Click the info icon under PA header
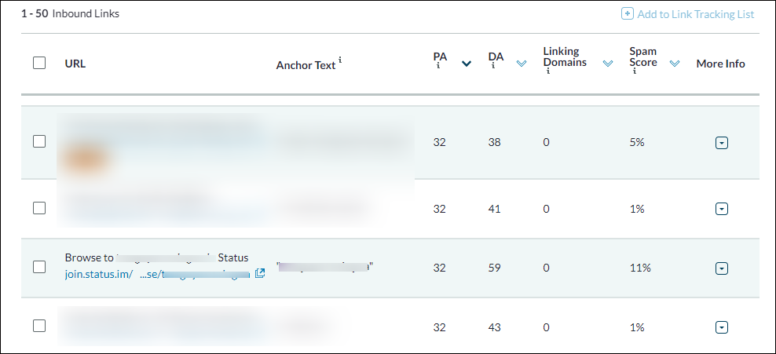This screenshot has height=354, width=776. pos(438,66)
